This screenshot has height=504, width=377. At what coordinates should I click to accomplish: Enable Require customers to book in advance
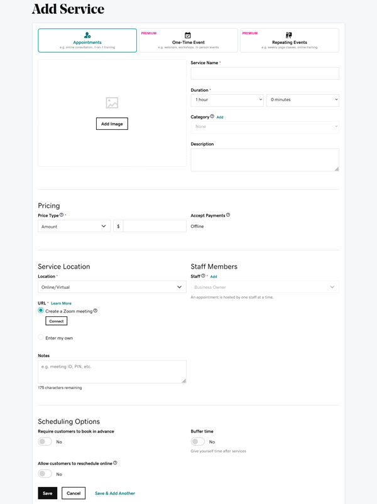point(45,442)
